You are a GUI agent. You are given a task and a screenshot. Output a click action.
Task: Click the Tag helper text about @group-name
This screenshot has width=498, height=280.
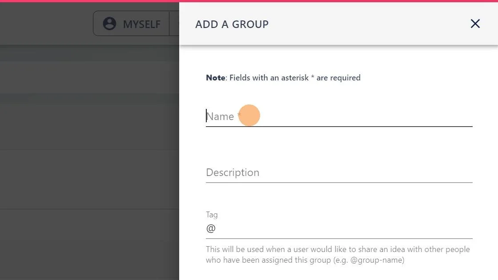337,255
